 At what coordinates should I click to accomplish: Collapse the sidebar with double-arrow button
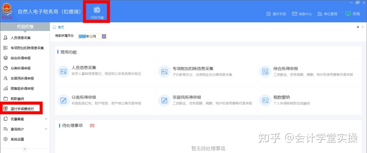(x=25, y=149)
